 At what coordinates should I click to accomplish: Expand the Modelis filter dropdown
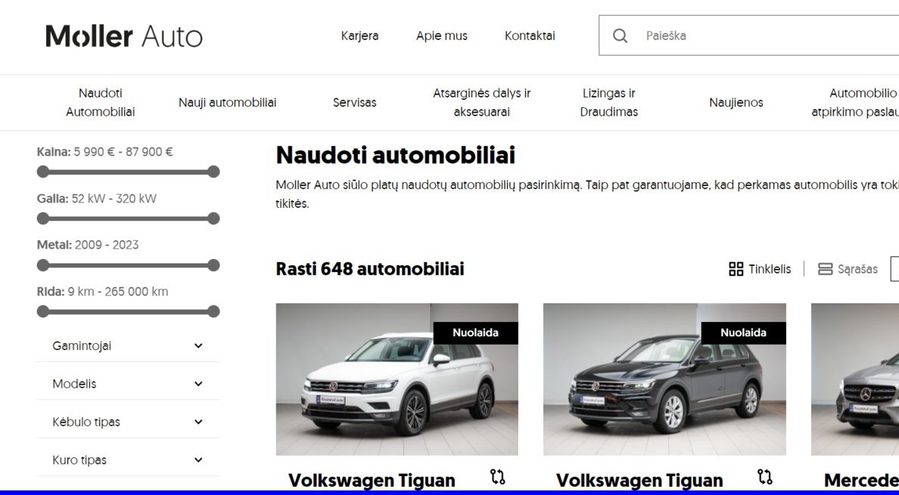pos(128,384)
